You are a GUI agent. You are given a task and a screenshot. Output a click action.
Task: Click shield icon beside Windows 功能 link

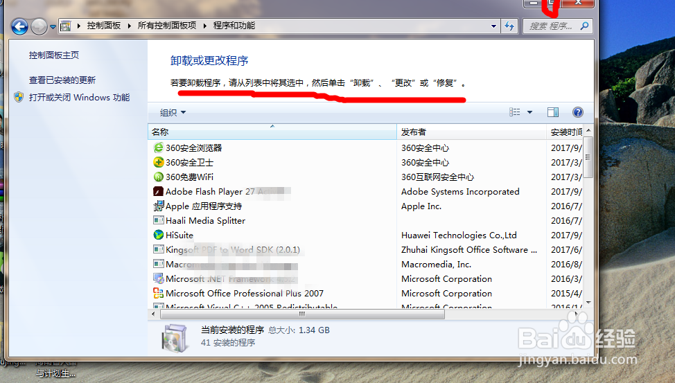click(19, 97)
